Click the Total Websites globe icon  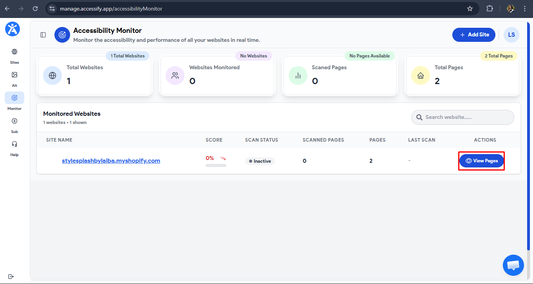click(x=52, y=76)
